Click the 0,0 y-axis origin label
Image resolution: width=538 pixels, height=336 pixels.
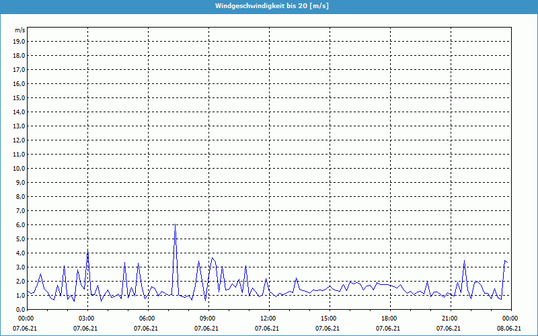(x=20, y=309)
